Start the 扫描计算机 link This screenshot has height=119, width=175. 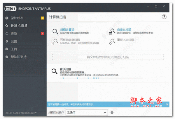pyautogui.click(x=67, y=30)
